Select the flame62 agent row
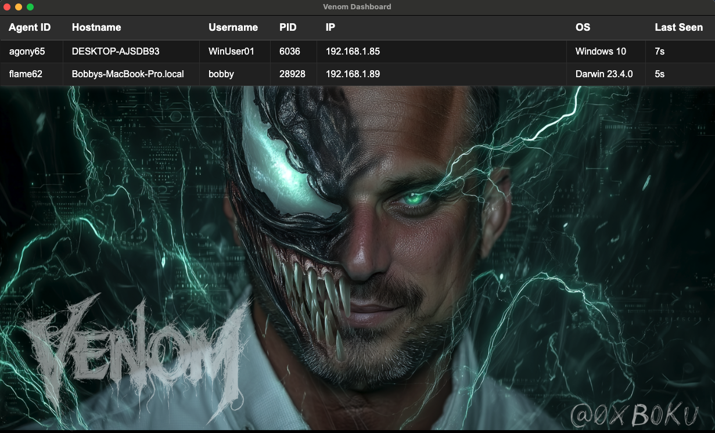 25,74
